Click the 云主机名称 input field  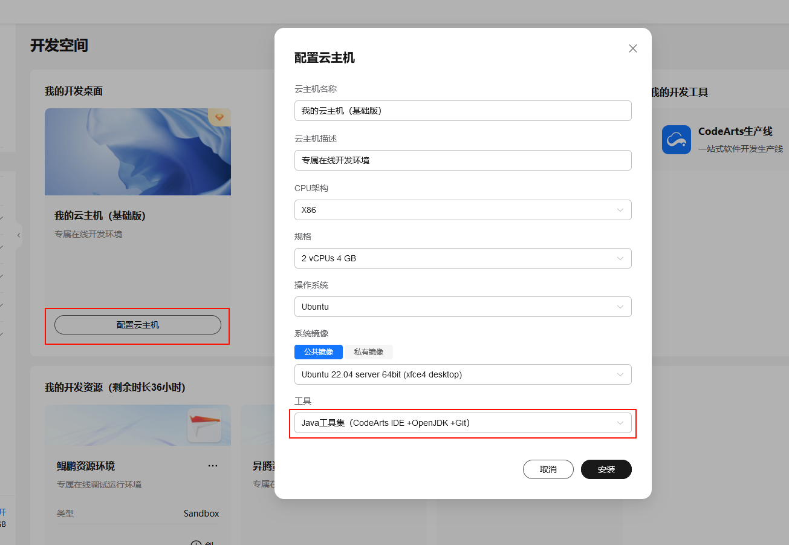tap(463, 111)
